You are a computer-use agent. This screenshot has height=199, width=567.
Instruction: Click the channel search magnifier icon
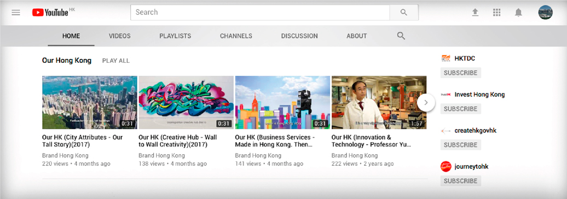401,36
